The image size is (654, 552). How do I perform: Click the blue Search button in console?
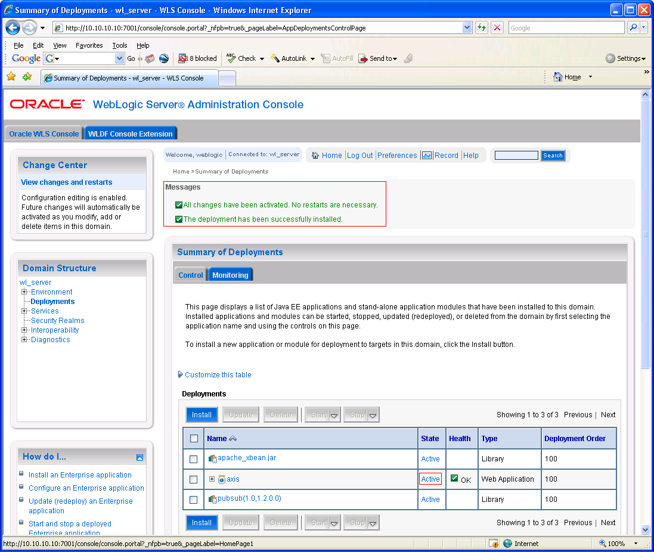pos(553,156)
